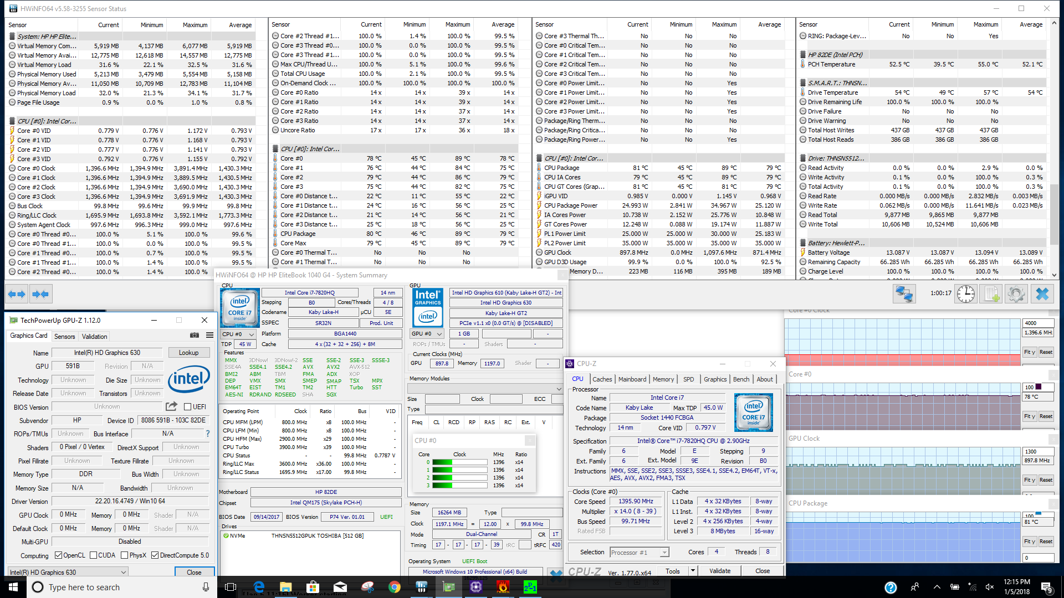Toggle the UEFI checkbox in GPU-Z

[x=188, y=407]
